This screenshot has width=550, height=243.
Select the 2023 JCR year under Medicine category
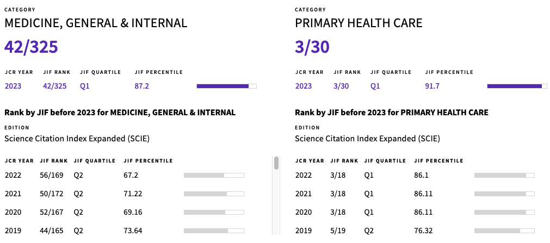[x=13, y=86]
